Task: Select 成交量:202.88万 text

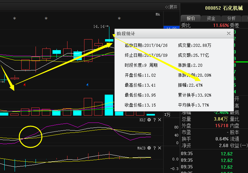Action: (x=194, y=45)
